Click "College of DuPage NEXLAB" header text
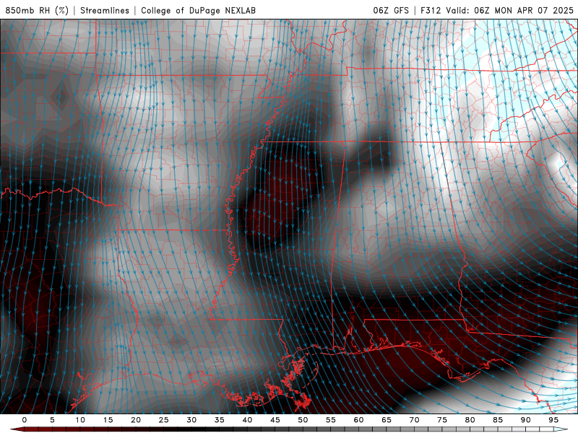Image resolution: width=578 pixels, height=433 pixels. click(x=198, y=10)
